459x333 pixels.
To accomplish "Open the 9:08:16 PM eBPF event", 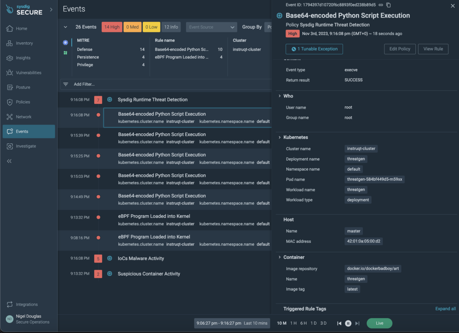I will point(188,240).
